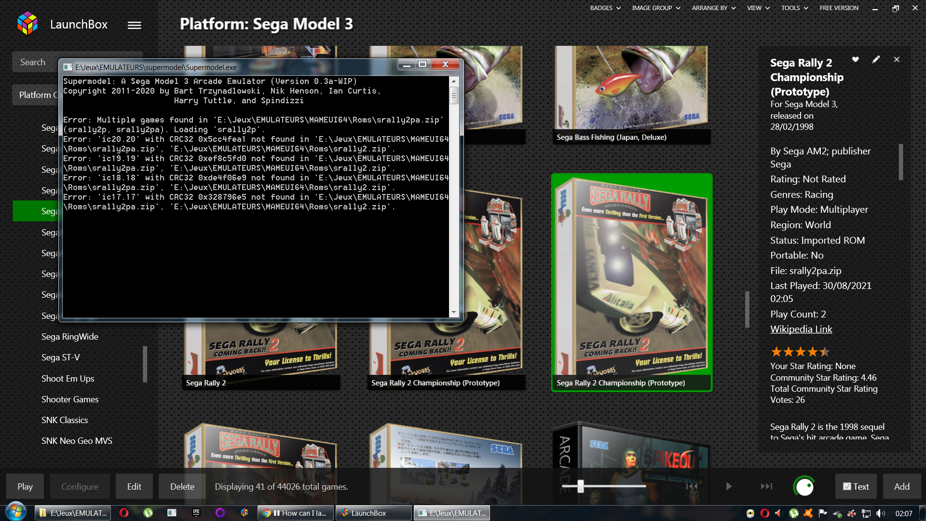
Task: Open the hamburger side menu
Action: [x=134, y=25]
